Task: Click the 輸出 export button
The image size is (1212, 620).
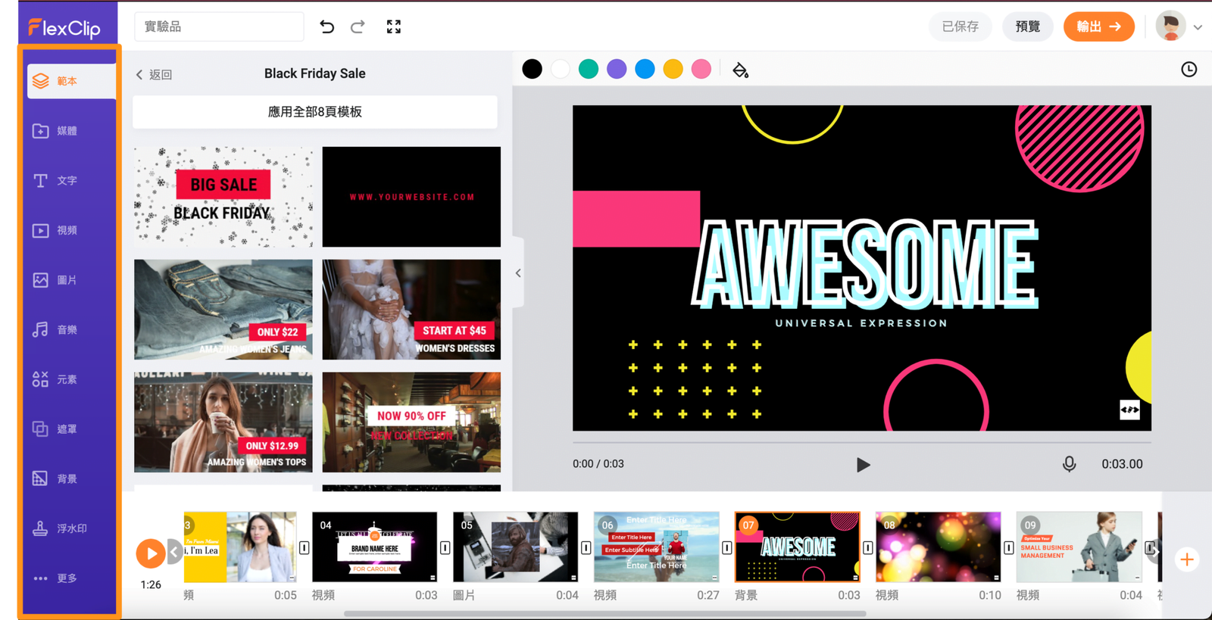Action: [x=1098, y=26]
